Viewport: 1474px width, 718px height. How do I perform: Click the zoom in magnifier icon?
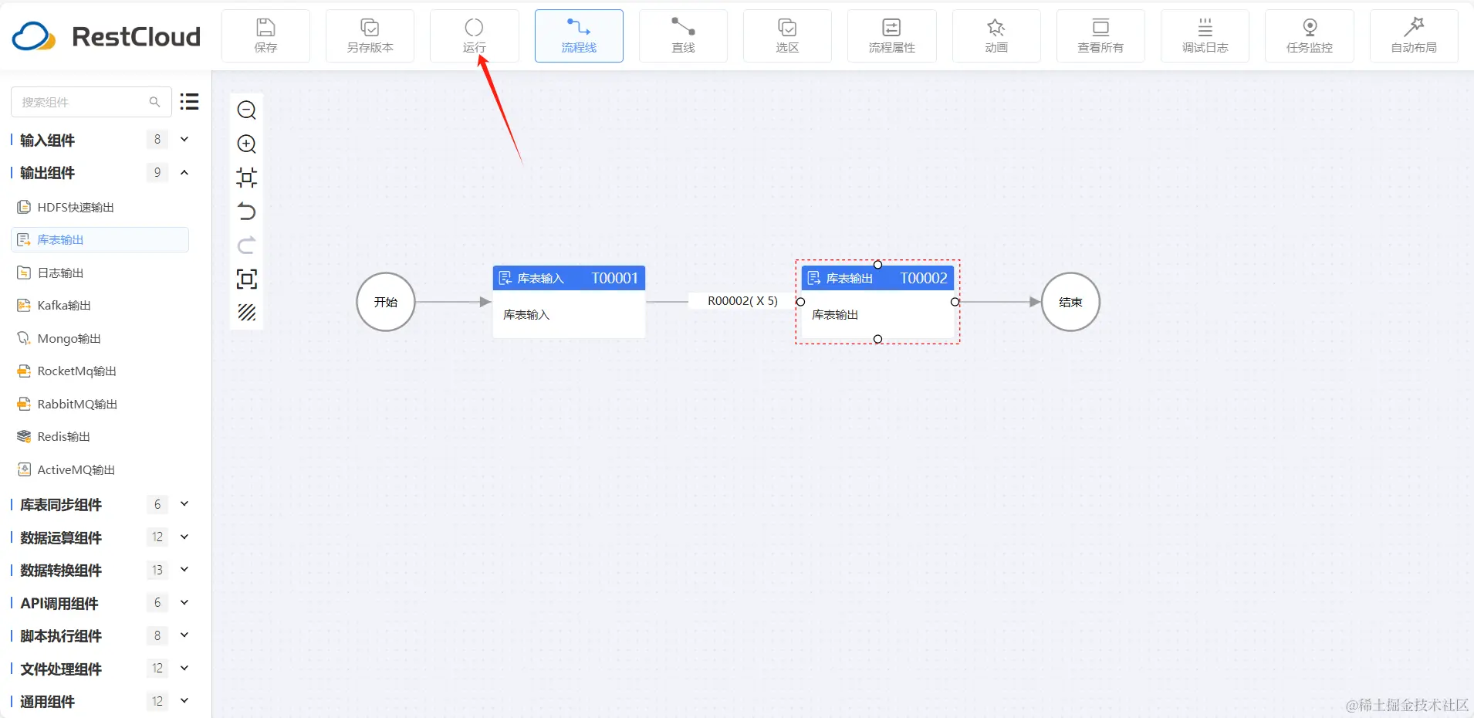[247, 144]
